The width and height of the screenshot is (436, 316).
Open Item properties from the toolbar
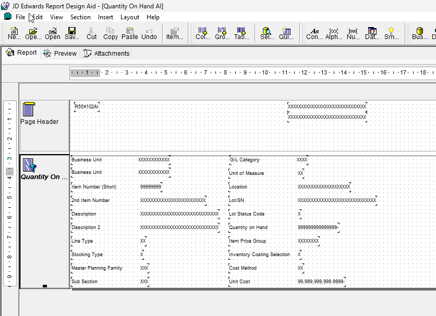click(x=175, y=33)
